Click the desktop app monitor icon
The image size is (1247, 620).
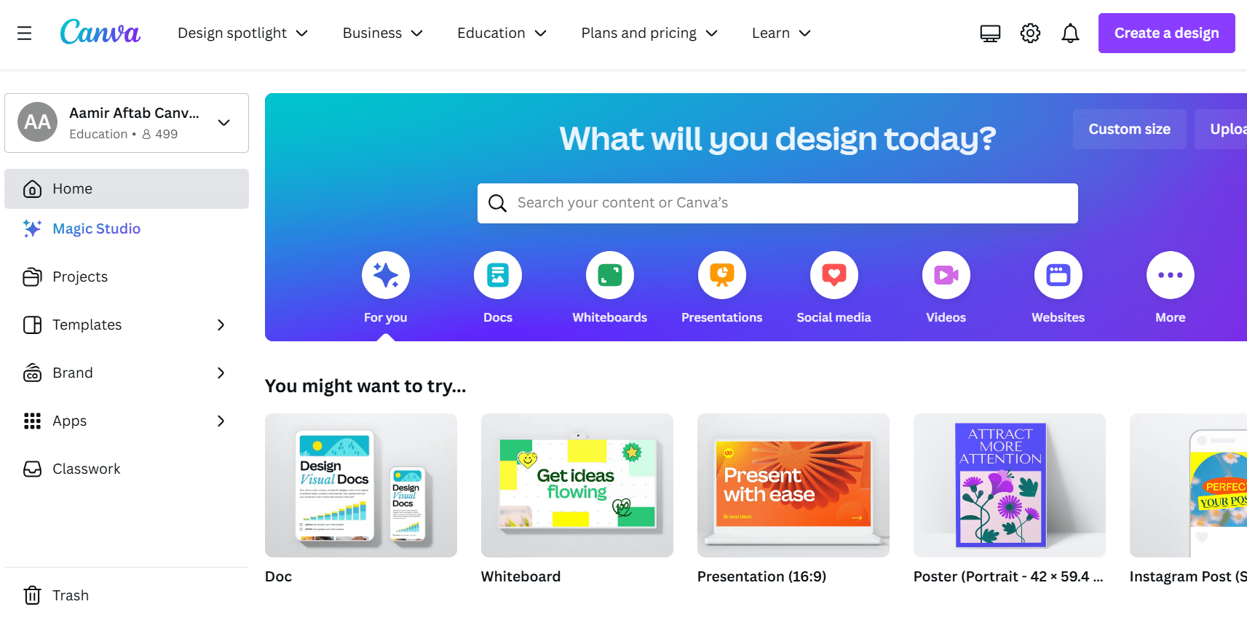(990, 33)
